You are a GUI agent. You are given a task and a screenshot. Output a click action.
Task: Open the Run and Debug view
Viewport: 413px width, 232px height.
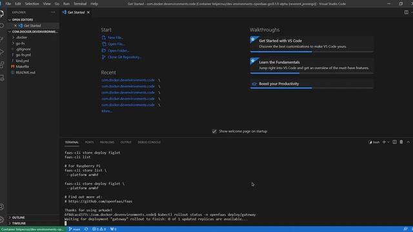(1, 52)
